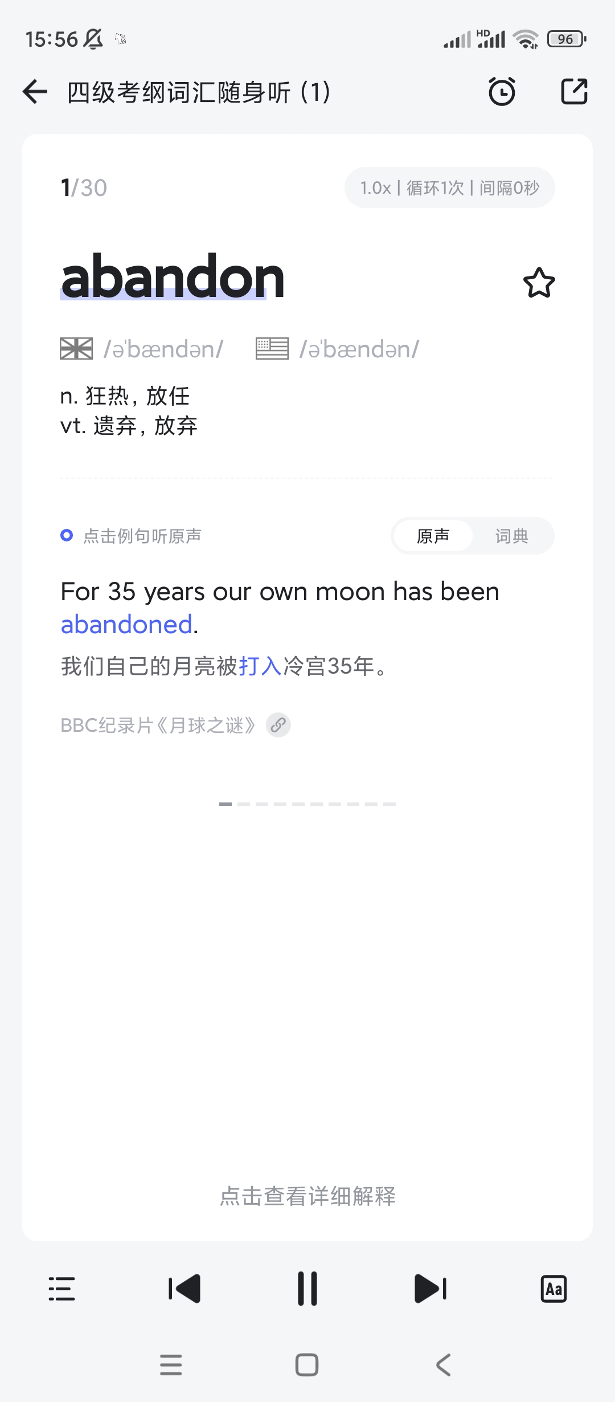Star the word abandon as favorite
Screen dimensions: 615x1402
[539, 283]
